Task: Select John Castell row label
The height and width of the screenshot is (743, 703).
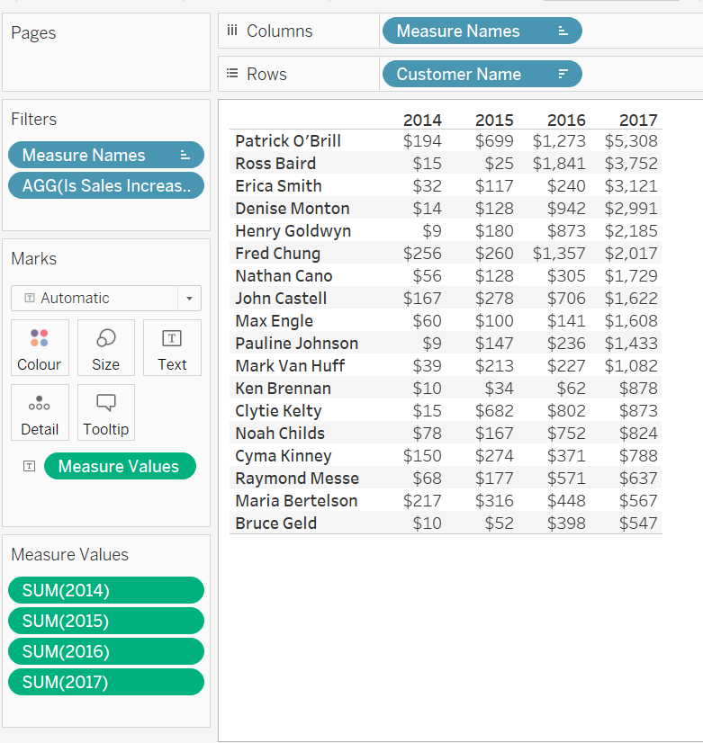Action: tap(281, 299)
